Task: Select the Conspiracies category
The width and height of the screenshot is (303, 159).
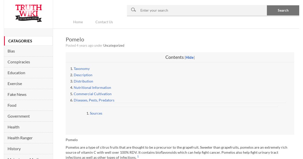Action: tap(28, 62)
